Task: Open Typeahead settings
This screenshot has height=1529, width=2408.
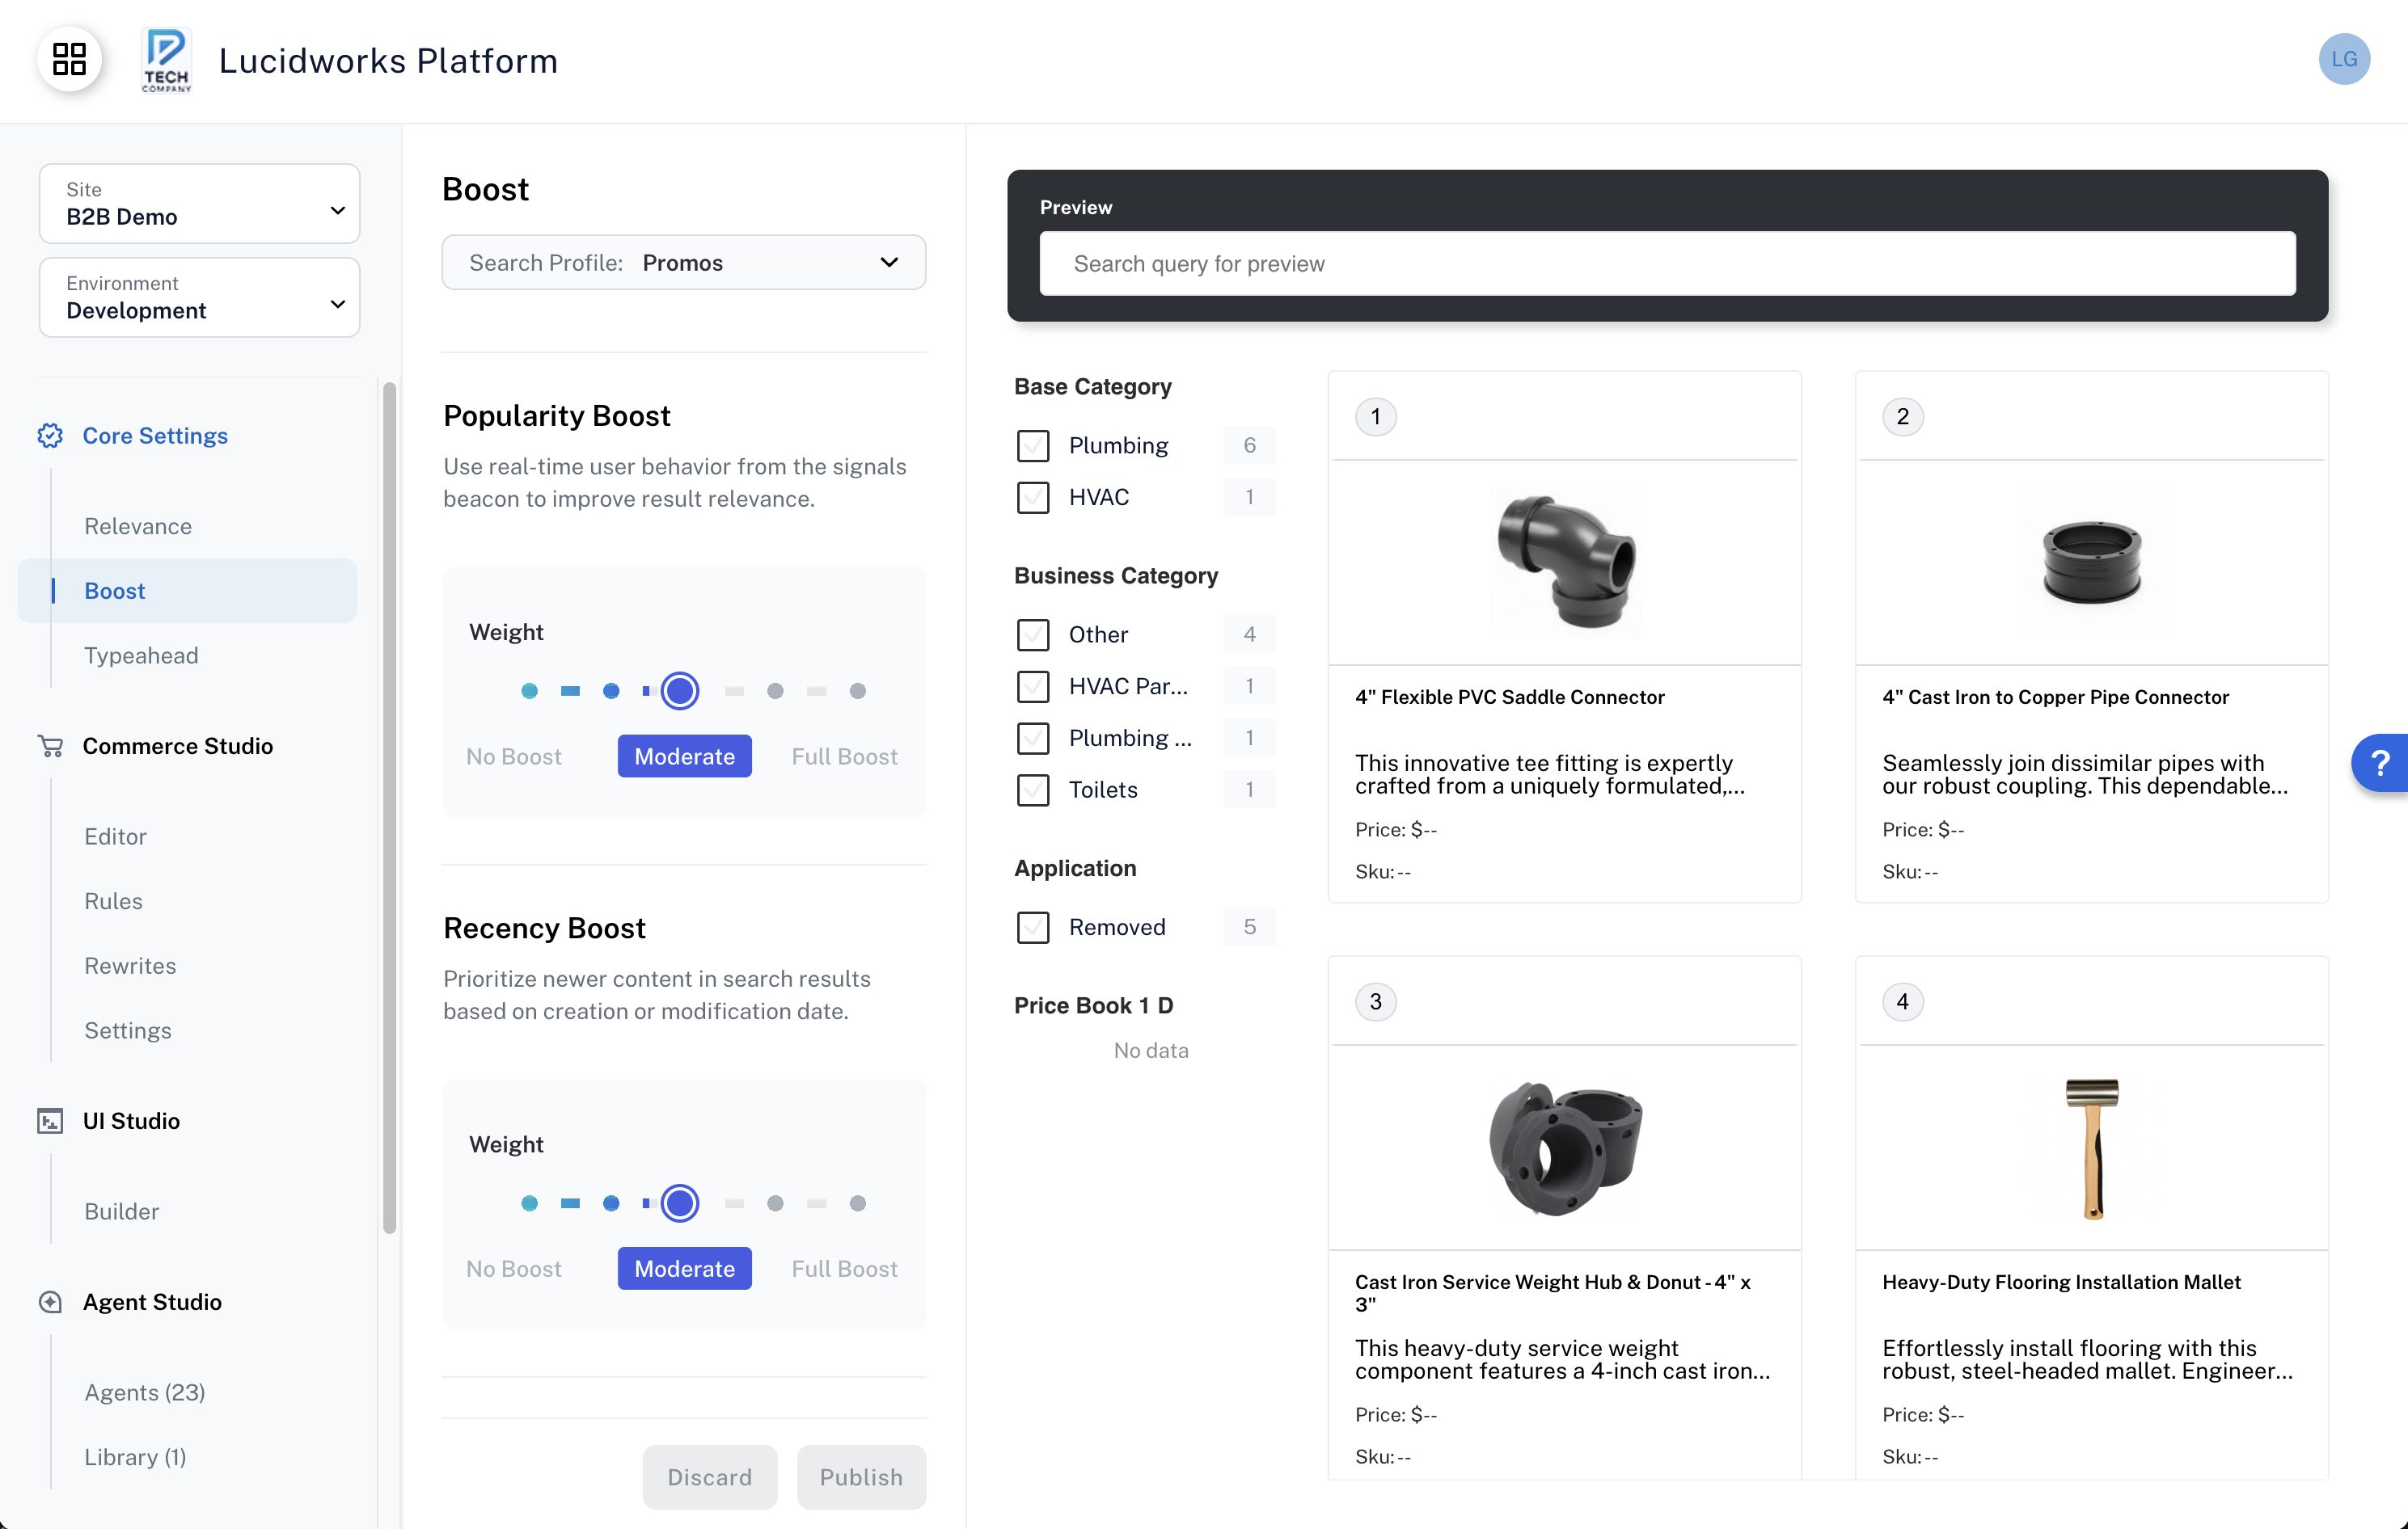Action: 141,655
